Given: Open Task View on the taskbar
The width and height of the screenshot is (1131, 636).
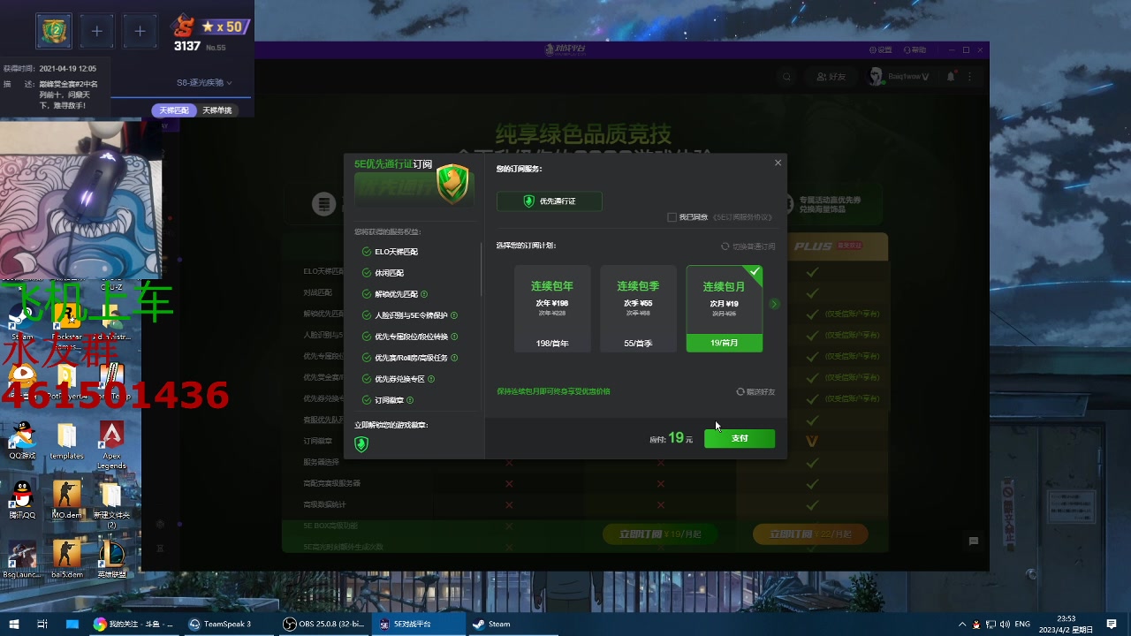Looking at the screenshot, I should [x=42, y=624].
